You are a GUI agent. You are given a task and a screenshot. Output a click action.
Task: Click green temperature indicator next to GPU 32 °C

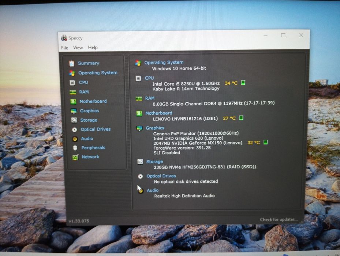(x=265, y=142)
